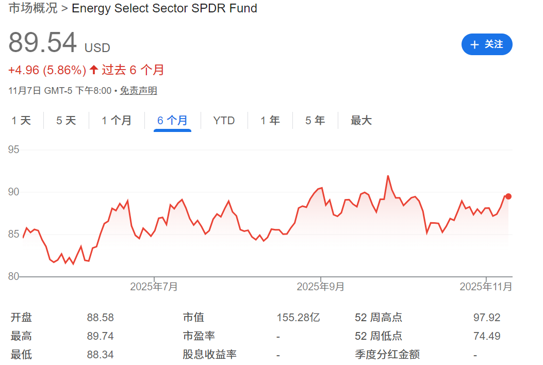The height and width of the screenshot is (365, 543).
Task: Select the 5天 time range tab
Action: click(65, 120)
